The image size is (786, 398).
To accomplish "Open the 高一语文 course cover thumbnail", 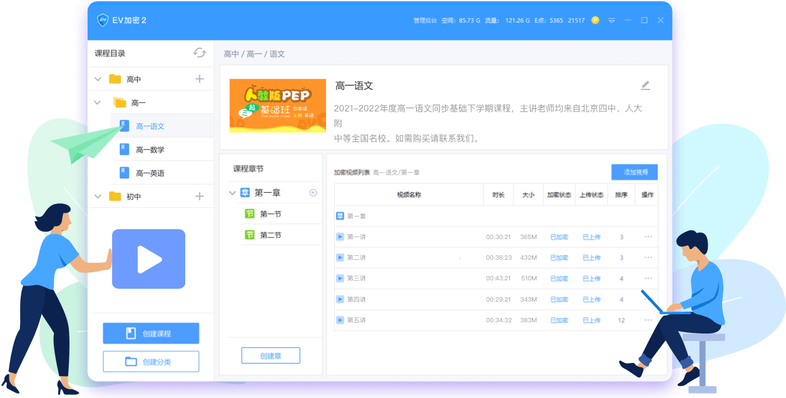I will (277, 105).
